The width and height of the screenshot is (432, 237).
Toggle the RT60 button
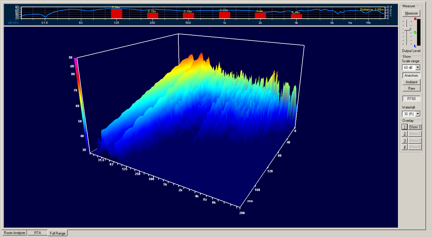(x=411, y=98)
